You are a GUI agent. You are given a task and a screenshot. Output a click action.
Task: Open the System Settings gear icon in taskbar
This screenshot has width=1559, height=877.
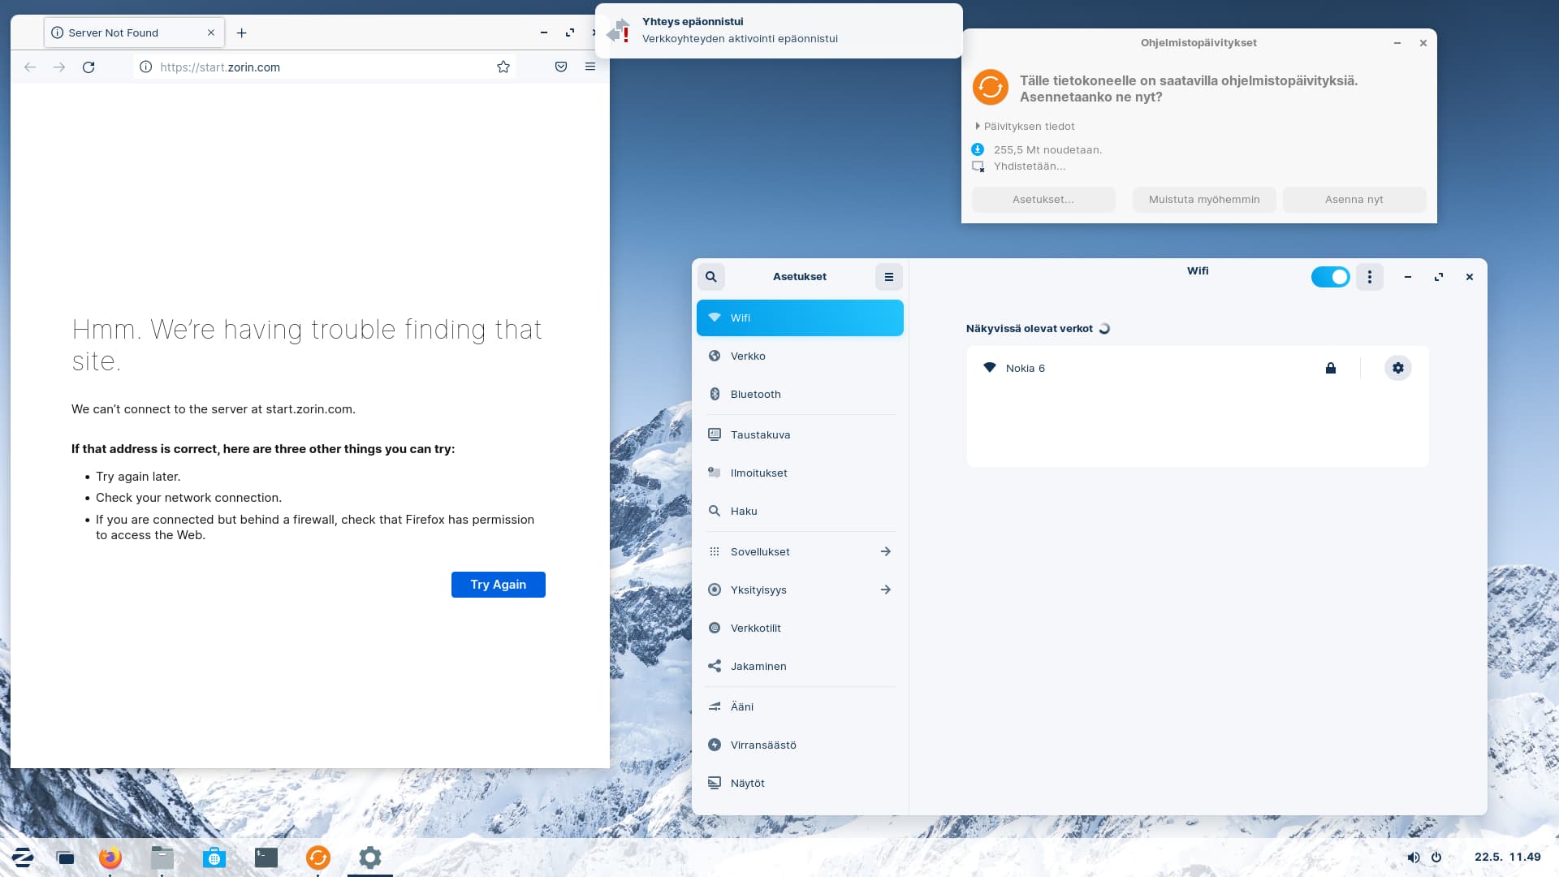coord(369,857)
